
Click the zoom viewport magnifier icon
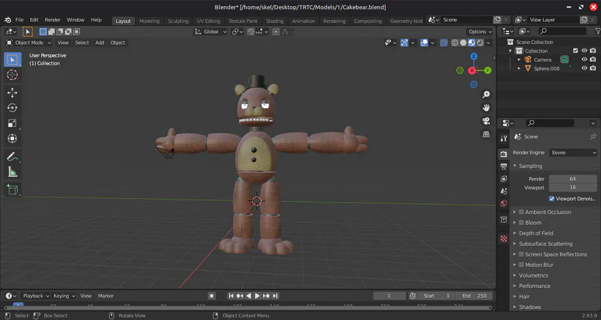click(486, 95)
